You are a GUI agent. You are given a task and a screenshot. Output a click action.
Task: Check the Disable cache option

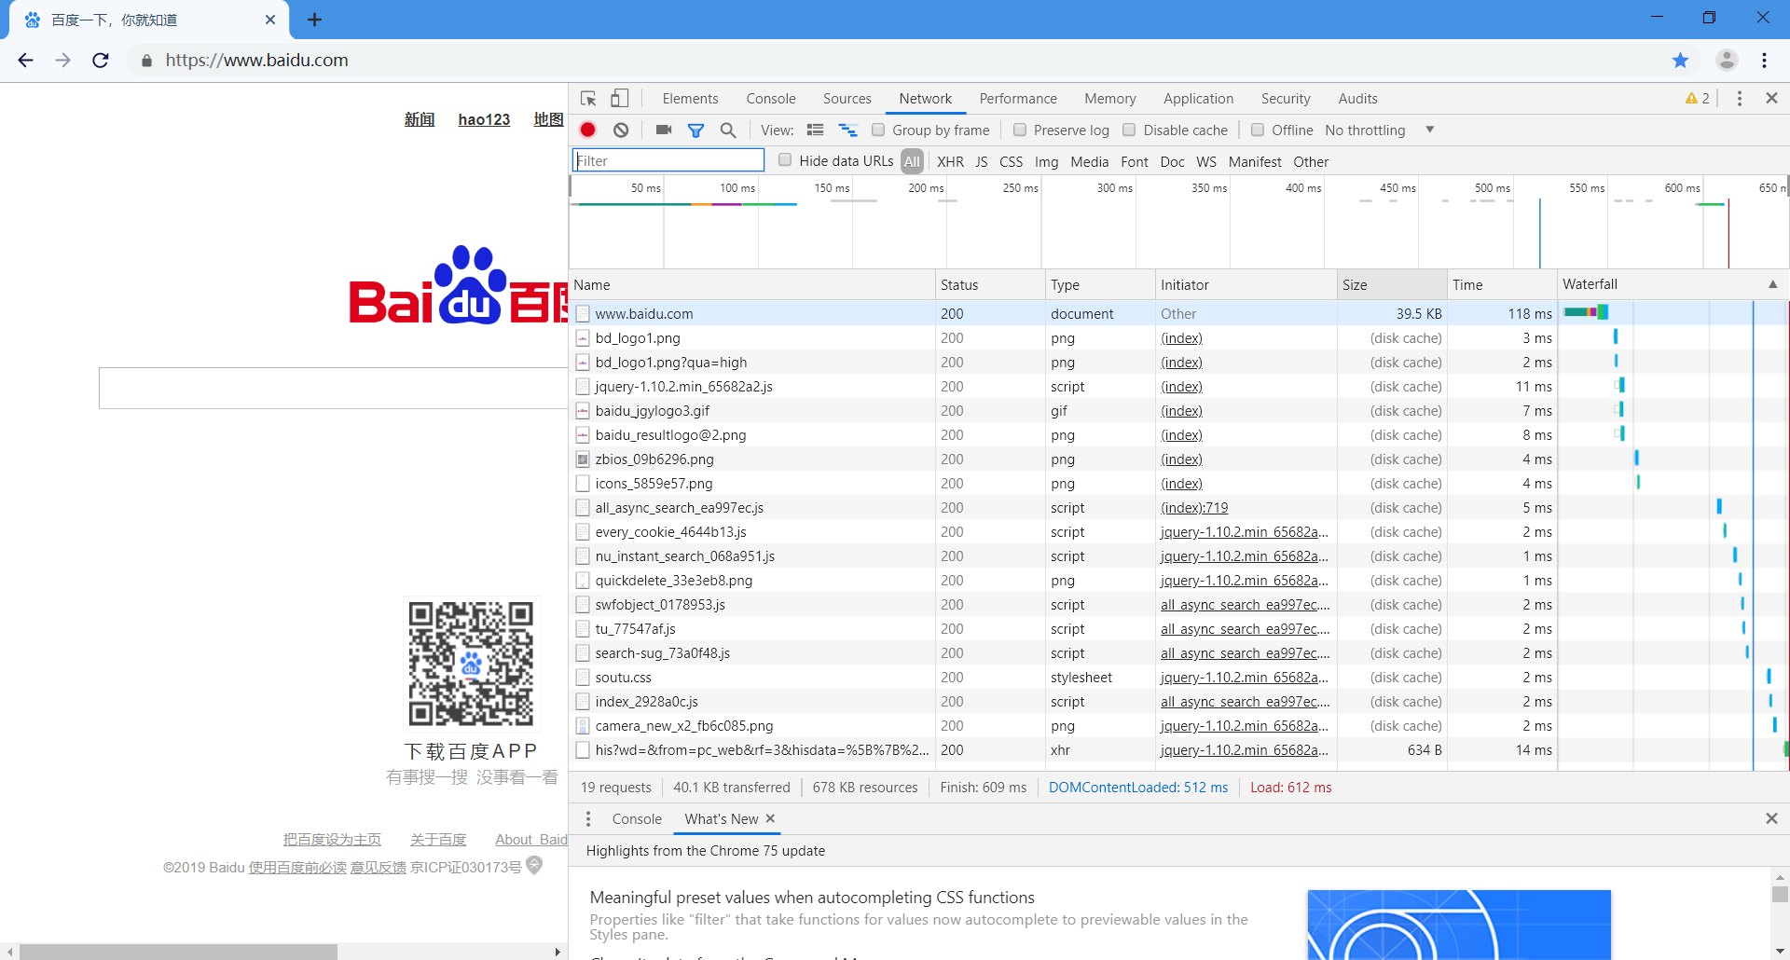pyautogui.click(x=1129, y=130)
